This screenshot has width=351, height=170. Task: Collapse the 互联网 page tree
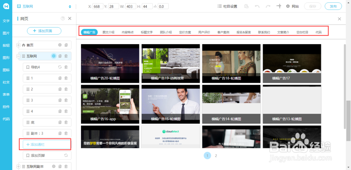click(18, 56)
